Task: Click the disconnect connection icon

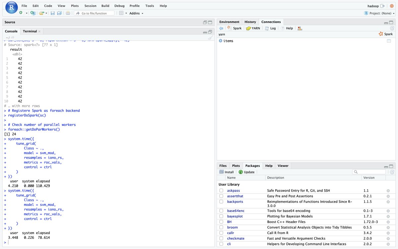Action: (x=300, y=28)
